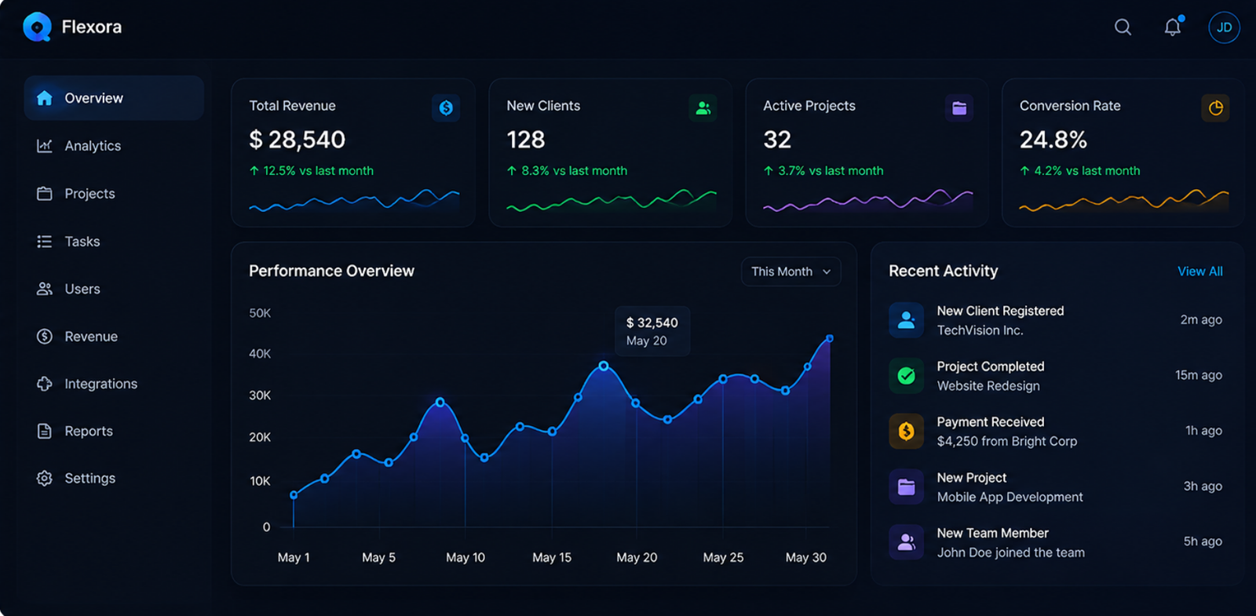Click "Mobile App Development" project text
The width and height of the screenshot is (1256, 616).
[1010, 497]
